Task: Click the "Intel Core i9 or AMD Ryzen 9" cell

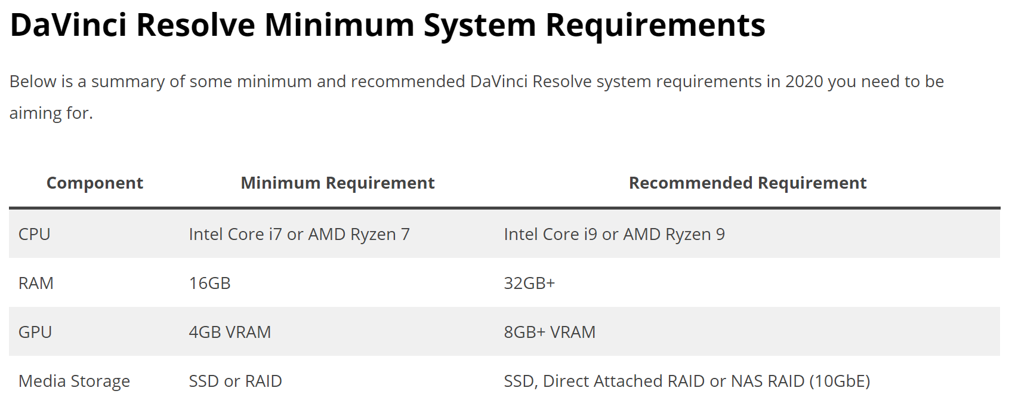Action: (614, 234)
